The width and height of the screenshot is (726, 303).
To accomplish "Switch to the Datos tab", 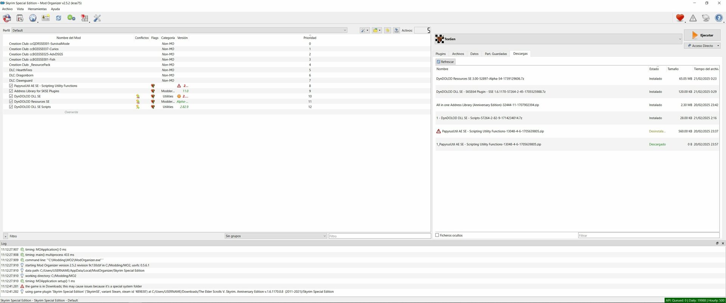I will coord(474,54).
